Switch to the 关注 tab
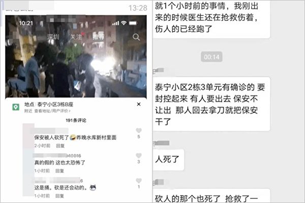305x203 pixels. 76,37
